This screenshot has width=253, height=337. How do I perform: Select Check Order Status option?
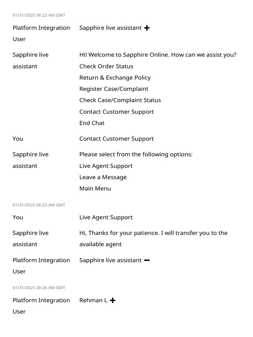click(106, 66)
